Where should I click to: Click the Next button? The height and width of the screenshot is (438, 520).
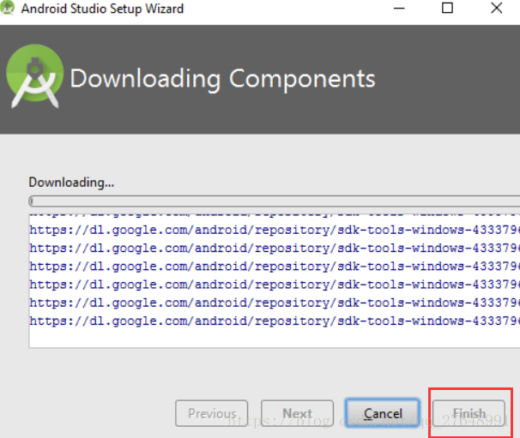click(x=297, y=413)
